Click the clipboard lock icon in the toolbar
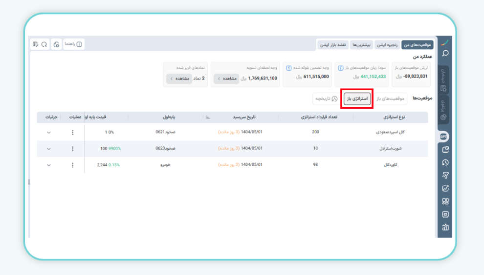 click(x=56, y=44)
